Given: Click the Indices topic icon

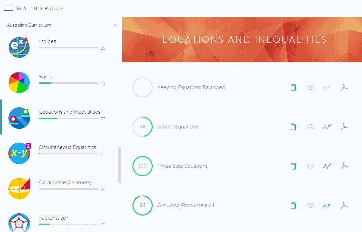Looking at the screenshot, I should click(19, 47).
